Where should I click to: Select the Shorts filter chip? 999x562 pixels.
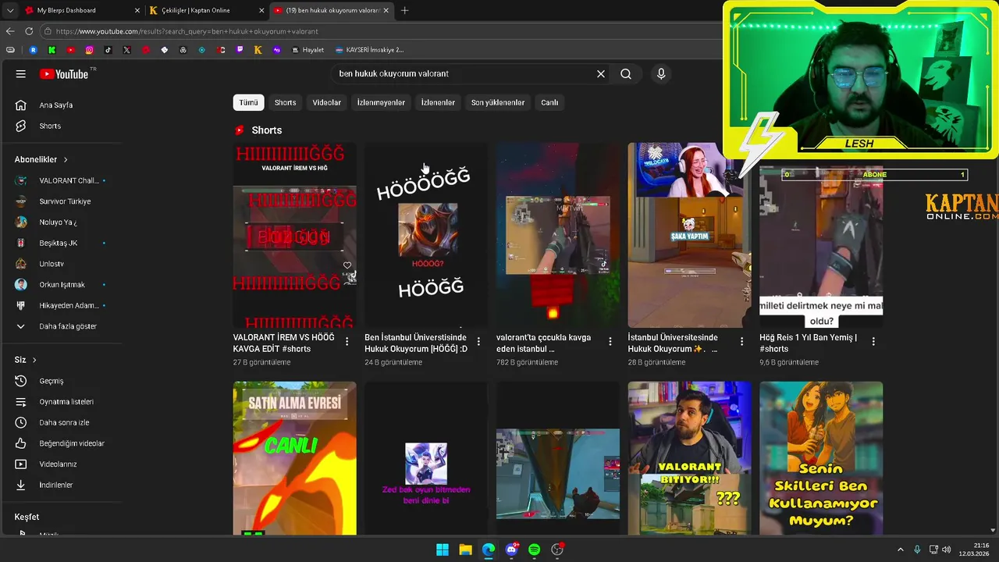285,102
